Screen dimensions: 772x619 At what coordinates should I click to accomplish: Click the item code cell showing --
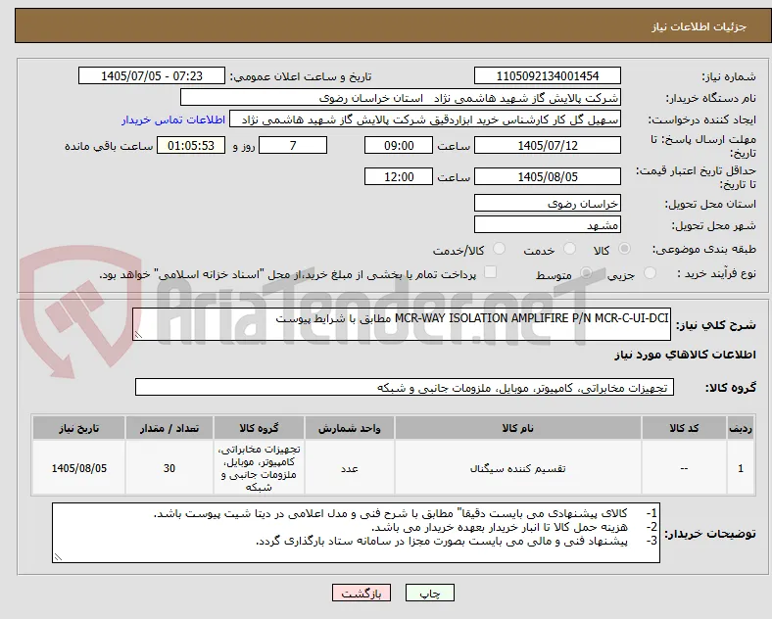[x=684, y=468]
